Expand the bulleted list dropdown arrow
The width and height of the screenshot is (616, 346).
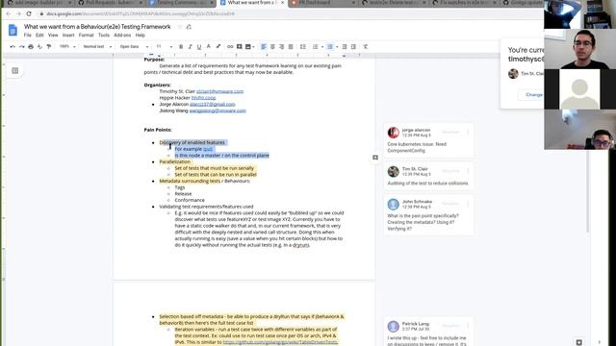click(x=337, y=47)
